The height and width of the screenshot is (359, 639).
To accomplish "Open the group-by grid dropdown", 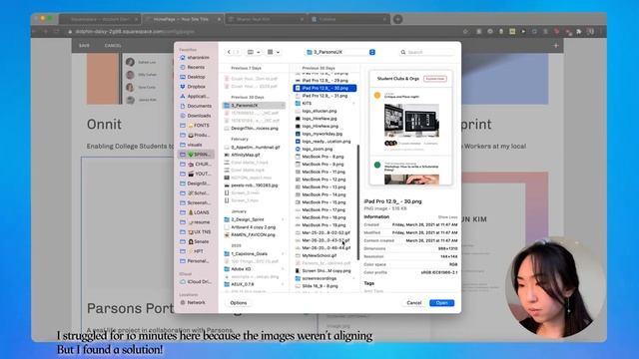I will (273, 52).
